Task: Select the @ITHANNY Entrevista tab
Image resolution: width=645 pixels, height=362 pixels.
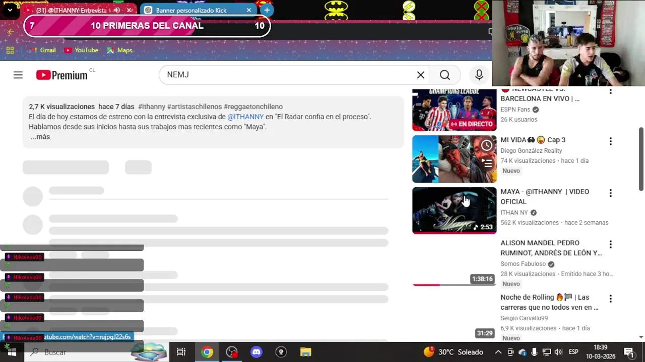Action: click(x=71, y=10)
